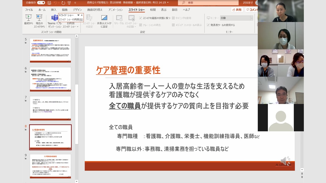
Task: Toggle ナレーションの再生 checkbox
Action: tap(141, 25)
